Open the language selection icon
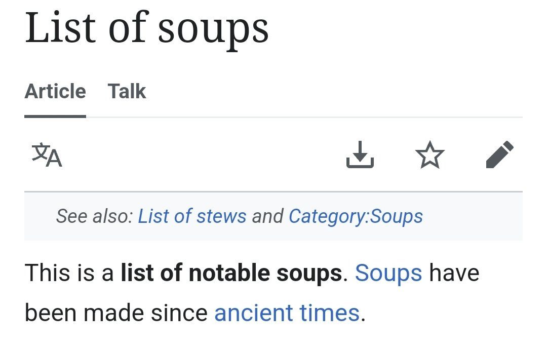 (x=47, y=155)
